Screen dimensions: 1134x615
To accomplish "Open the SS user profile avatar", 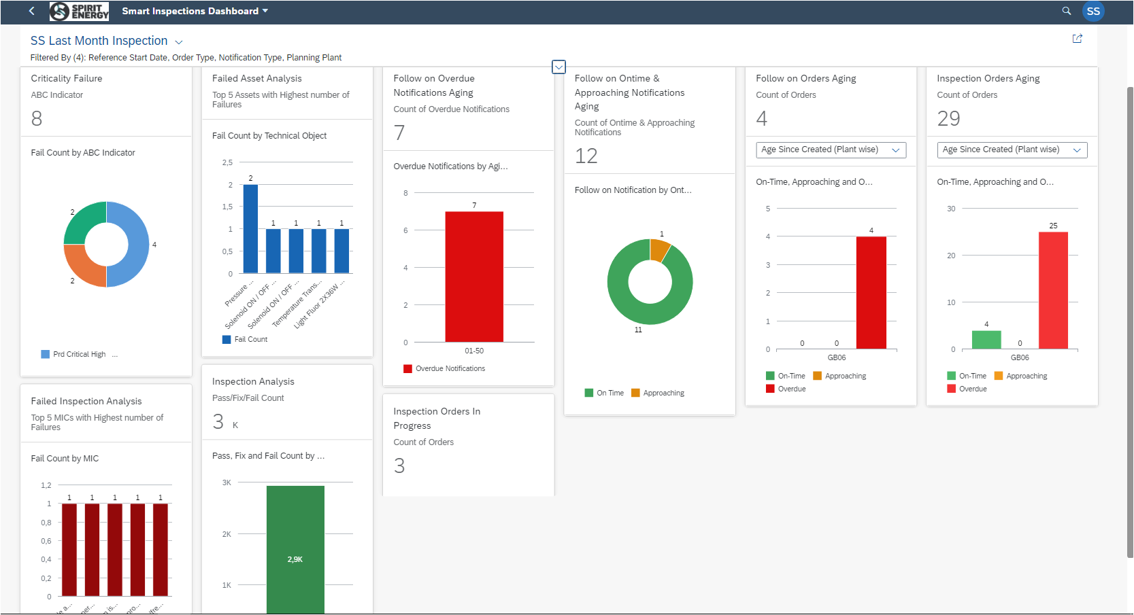I will (1093, 11).
